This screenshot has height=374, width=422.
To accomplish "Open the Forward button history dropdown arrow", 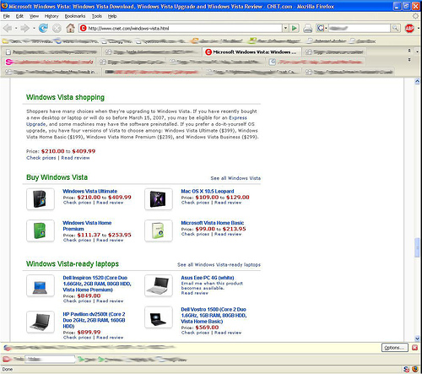I will tap(34, 28).
